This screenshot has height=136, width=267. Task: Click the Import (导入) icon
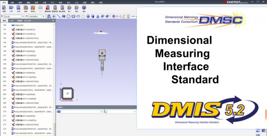click(x=69, y=9)
